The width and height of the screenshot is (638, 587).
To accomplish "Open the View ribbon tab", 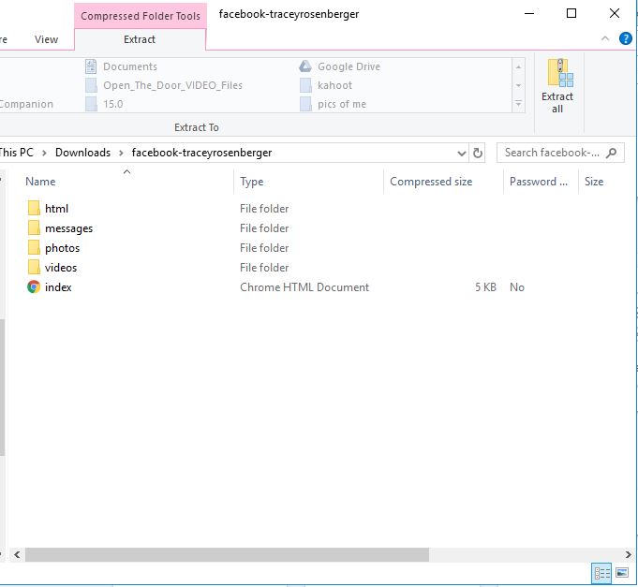I will point(47,39).
